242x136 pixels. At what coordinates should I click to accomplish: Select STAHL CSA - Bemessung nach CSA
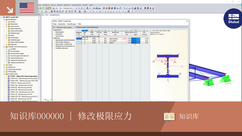[22, 92]
